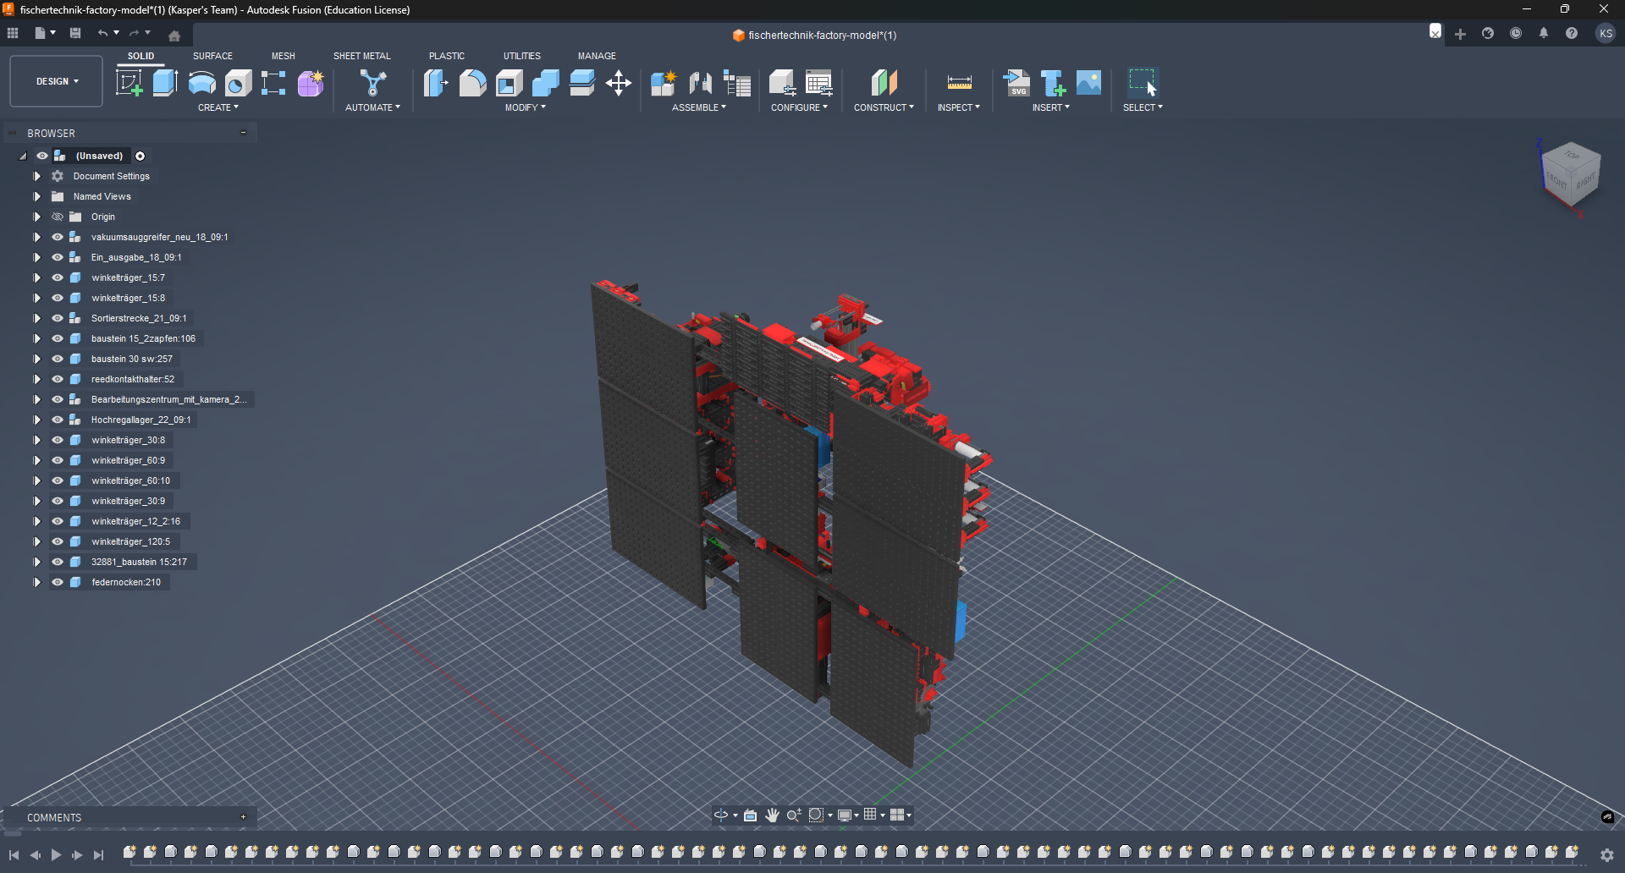Viewport: 1625px width, 873px height.
Task: Expand the Named Views folder
Action: point(37,196)
